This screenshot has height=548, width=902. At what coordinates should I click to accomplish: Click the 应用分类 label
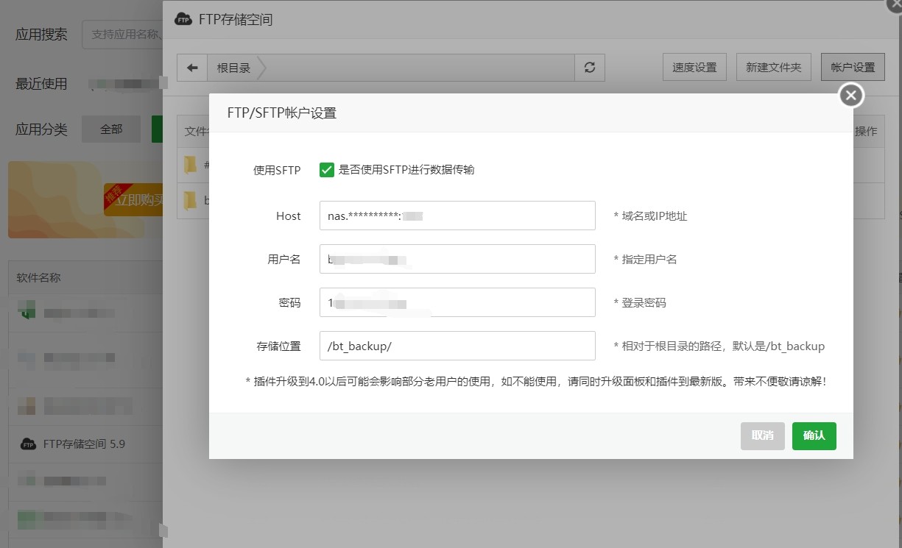coord(41,129)
